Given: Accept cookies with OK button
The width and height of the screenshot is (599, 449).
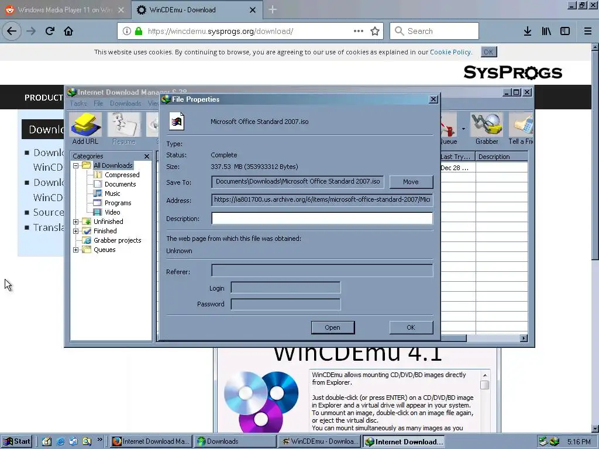Looking at the screenshot, I should [x=488, y=52].
